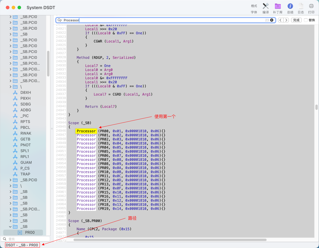Select the GUAM method in sidebar
The image size is (319, 248).
pyautogui.click(x=26, y=163)
